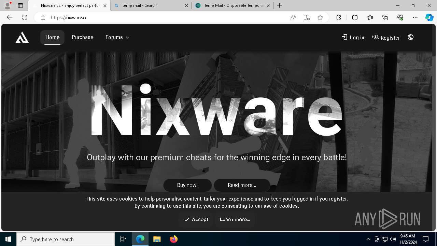
Task: Open the tab actions menu icon
Action: point(20,5)
